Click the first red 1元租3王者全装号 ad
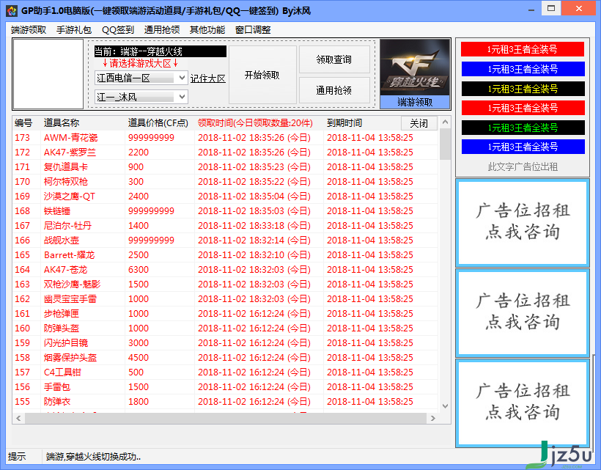Viewport: 601px width, 470px height. pyautogui.click(x=523, y=49)
